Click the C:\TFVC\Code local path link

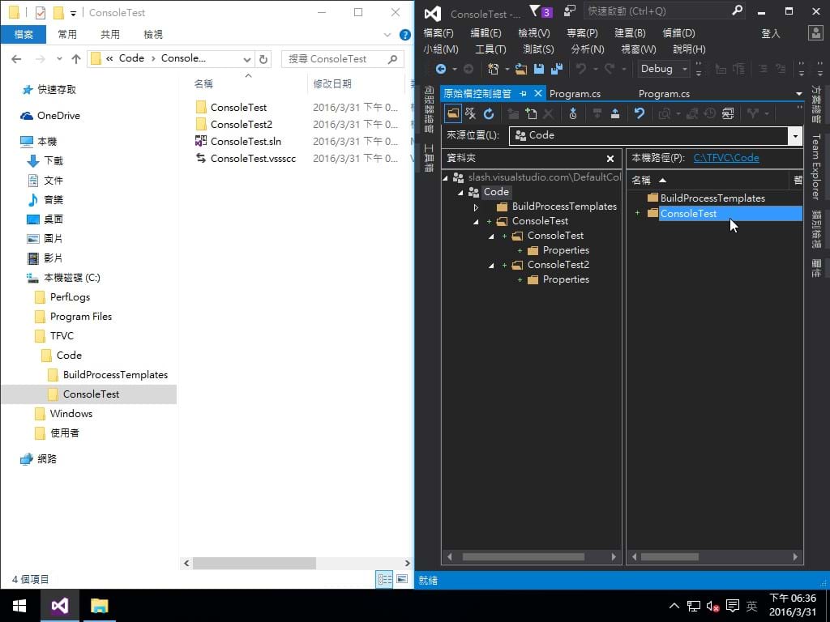pyautogui.click(x=725, y=158)
